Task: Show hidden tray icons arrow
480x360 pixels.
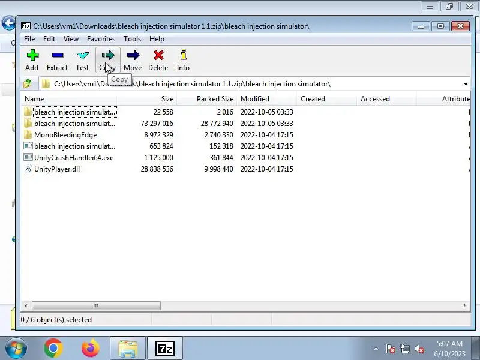Action: (376, 349)
